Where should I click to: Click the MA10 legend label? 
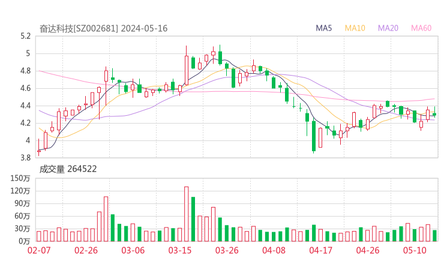click(355, 28)
